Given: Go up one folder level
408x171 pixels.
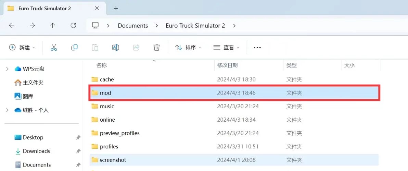Looking at the screenshot, I should (x=53, y=25).
